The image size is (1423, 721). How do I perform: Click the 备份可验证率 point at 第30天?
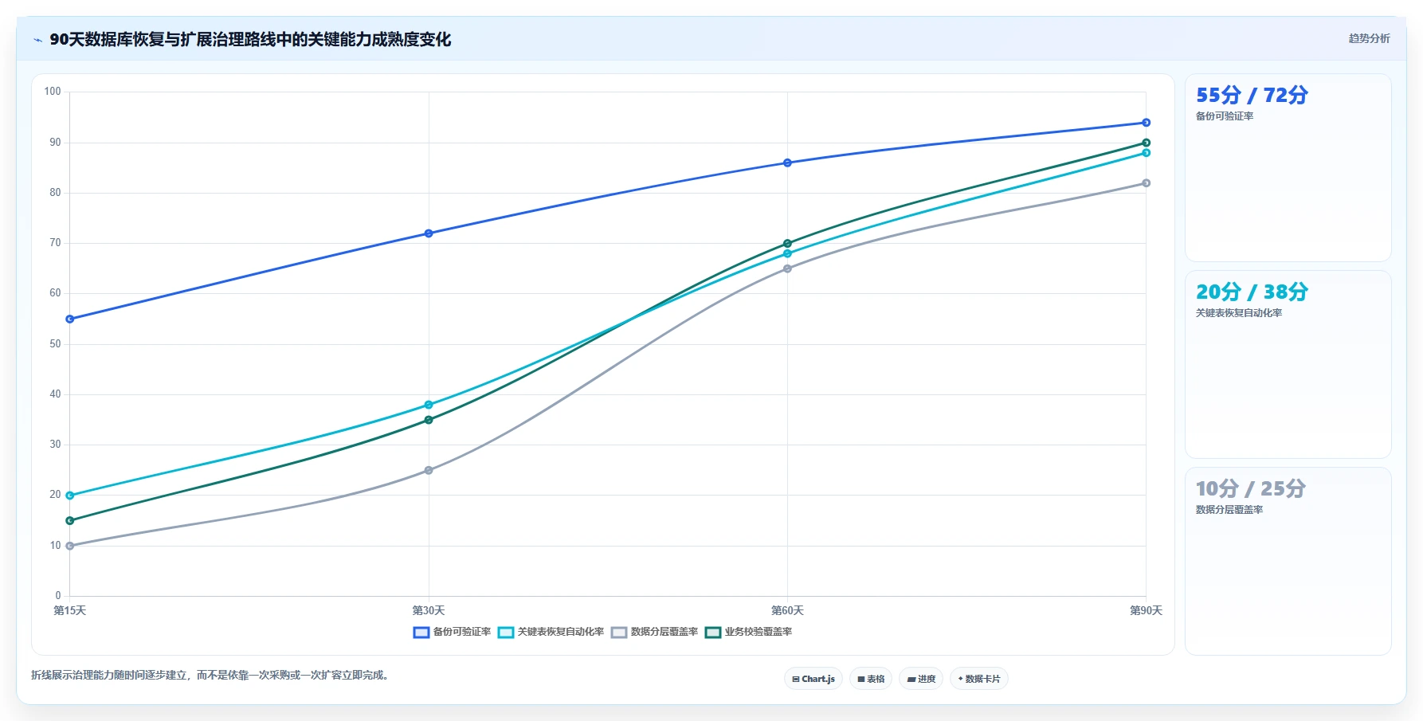click(x=429, y=233)
